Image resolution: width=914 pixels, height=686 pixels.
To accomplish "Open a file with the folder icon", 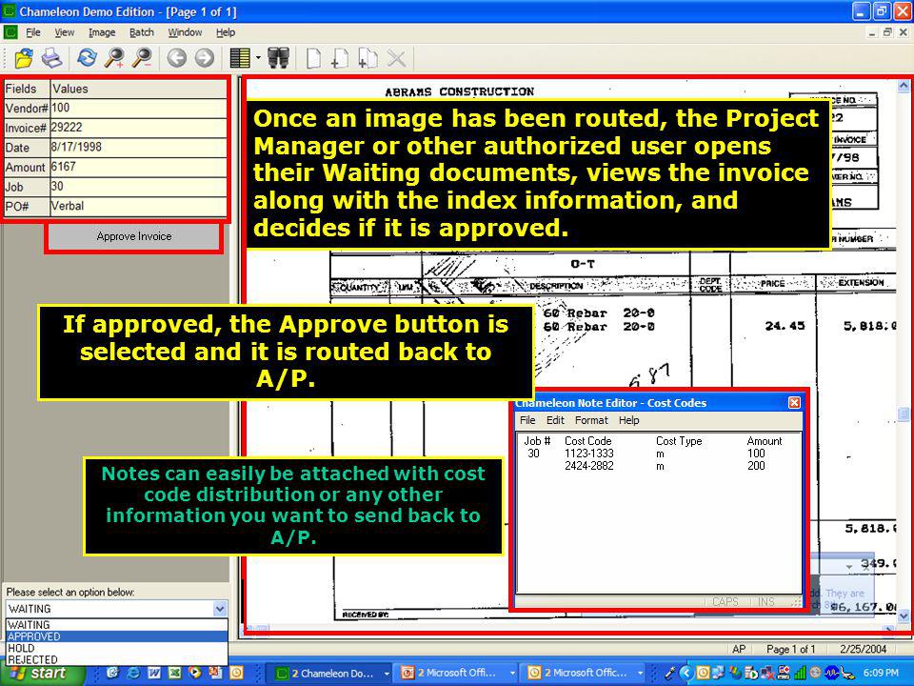I will 23,58.
